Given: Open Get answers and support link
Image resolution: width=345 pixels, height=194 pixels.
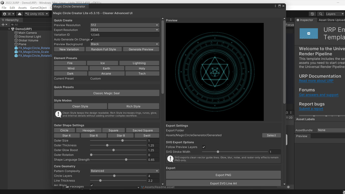Looking at the screenshot, I should (319, 95).
